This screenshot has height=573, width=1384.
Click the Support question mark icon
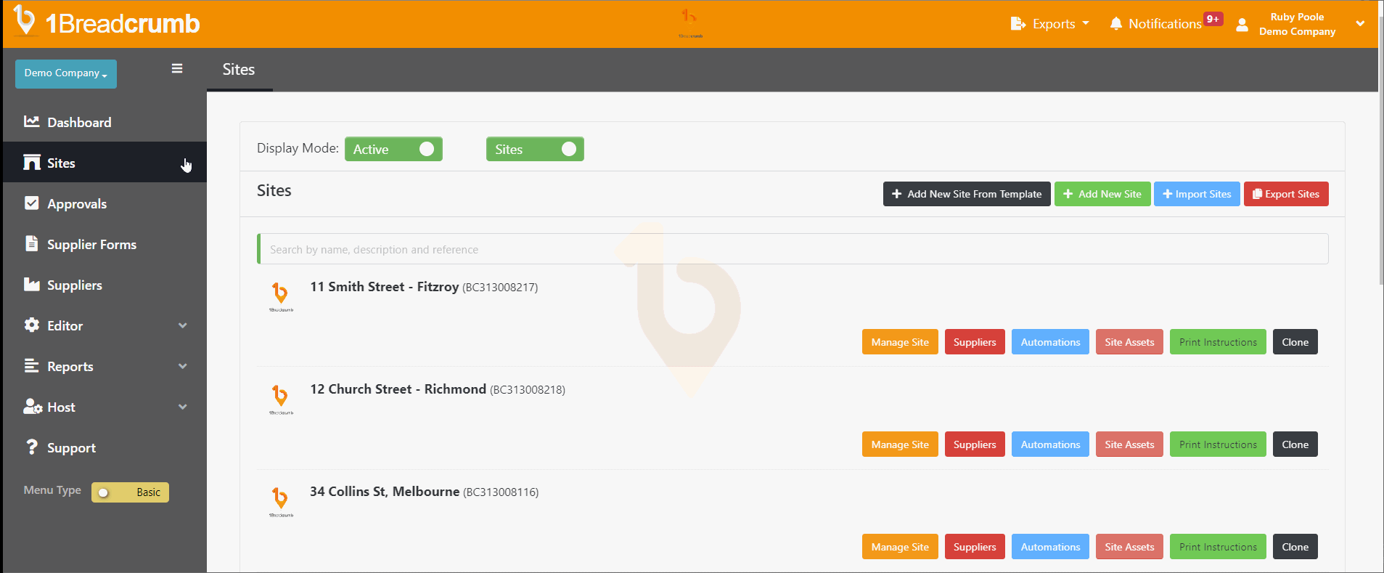31,447
